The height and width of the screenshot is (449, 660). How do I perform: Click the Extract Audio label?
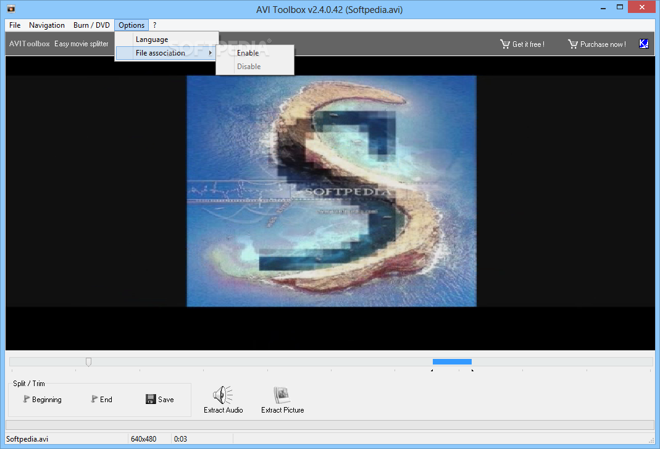pyautogui.click(x=223, y=410)
